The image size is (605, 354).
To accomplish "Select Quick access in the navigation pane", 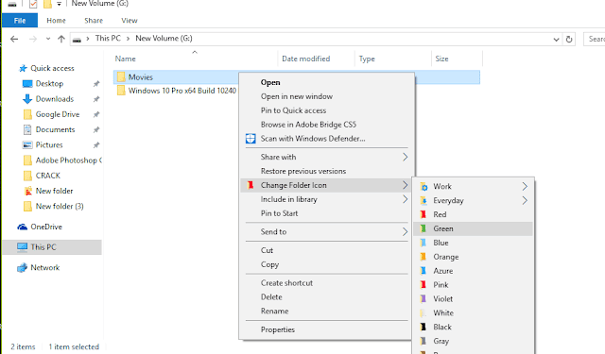I will [x=52, y=68].
